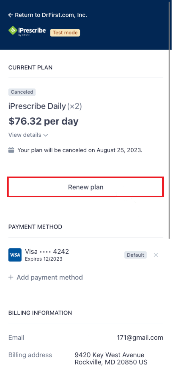Click the plus icon to add payment

(11, 277)
